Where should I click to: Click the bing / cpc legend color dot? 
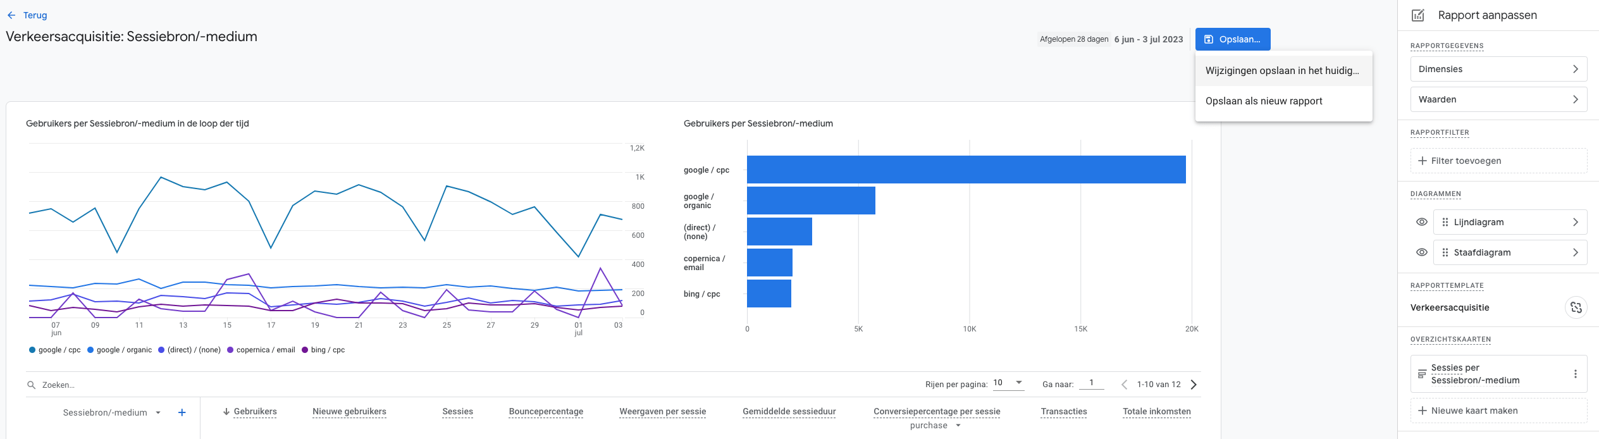pyautogui.click(x=305, y=350)
